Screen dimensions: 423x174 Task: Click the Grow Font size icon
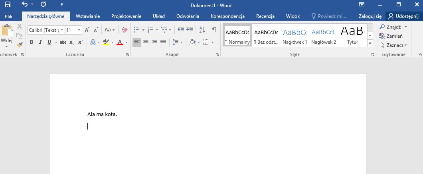pos(87,30)
